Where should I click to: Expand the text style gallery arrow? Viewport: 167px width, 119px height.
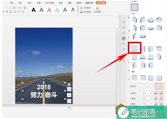(78, 10)
